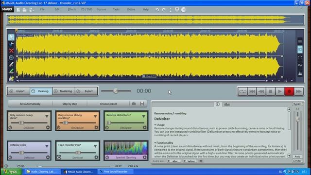The height and width of the screenshot is (175, 311).
Task: Click the top icon in right view column
Action: [300, 41]
